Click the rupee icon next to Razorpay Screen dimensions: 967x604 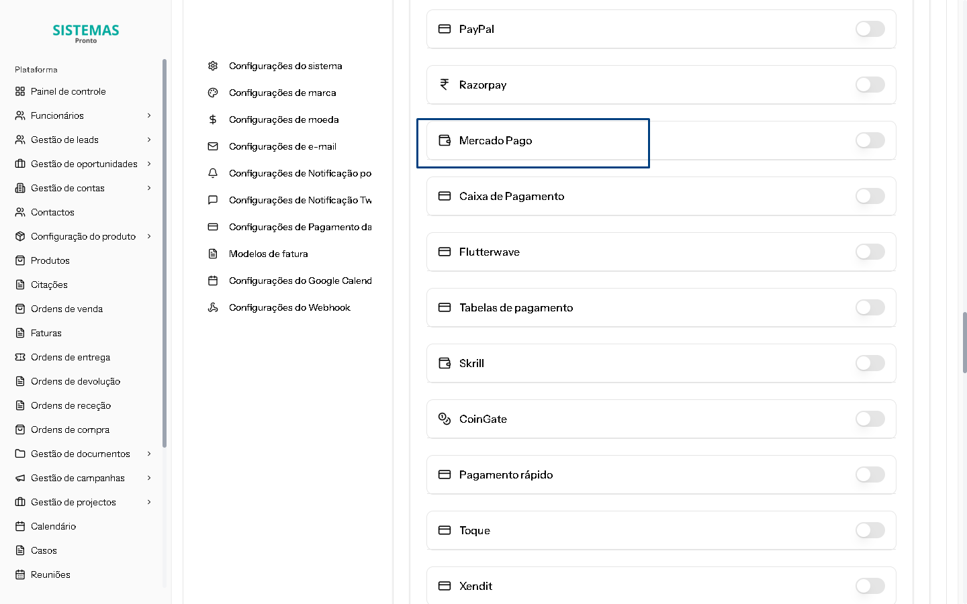tap(445, 85)
